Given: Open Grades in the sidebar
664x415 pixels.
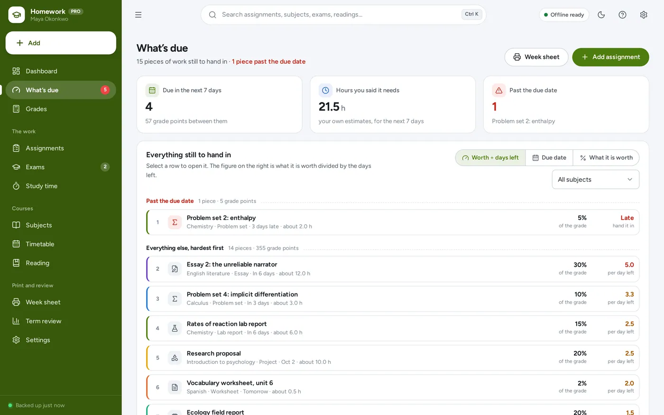Looking at the screenshot, I should click(x=61, y=109).
